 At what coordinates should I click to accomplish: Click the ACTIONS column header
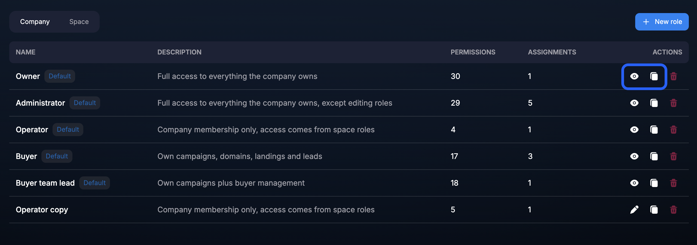click(667, 52)
